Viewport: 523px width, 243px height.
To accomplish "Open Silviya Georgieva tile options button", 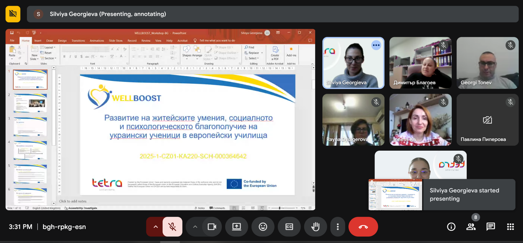I will 376,45.
